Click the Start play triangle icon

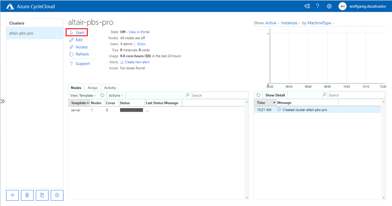71,33
